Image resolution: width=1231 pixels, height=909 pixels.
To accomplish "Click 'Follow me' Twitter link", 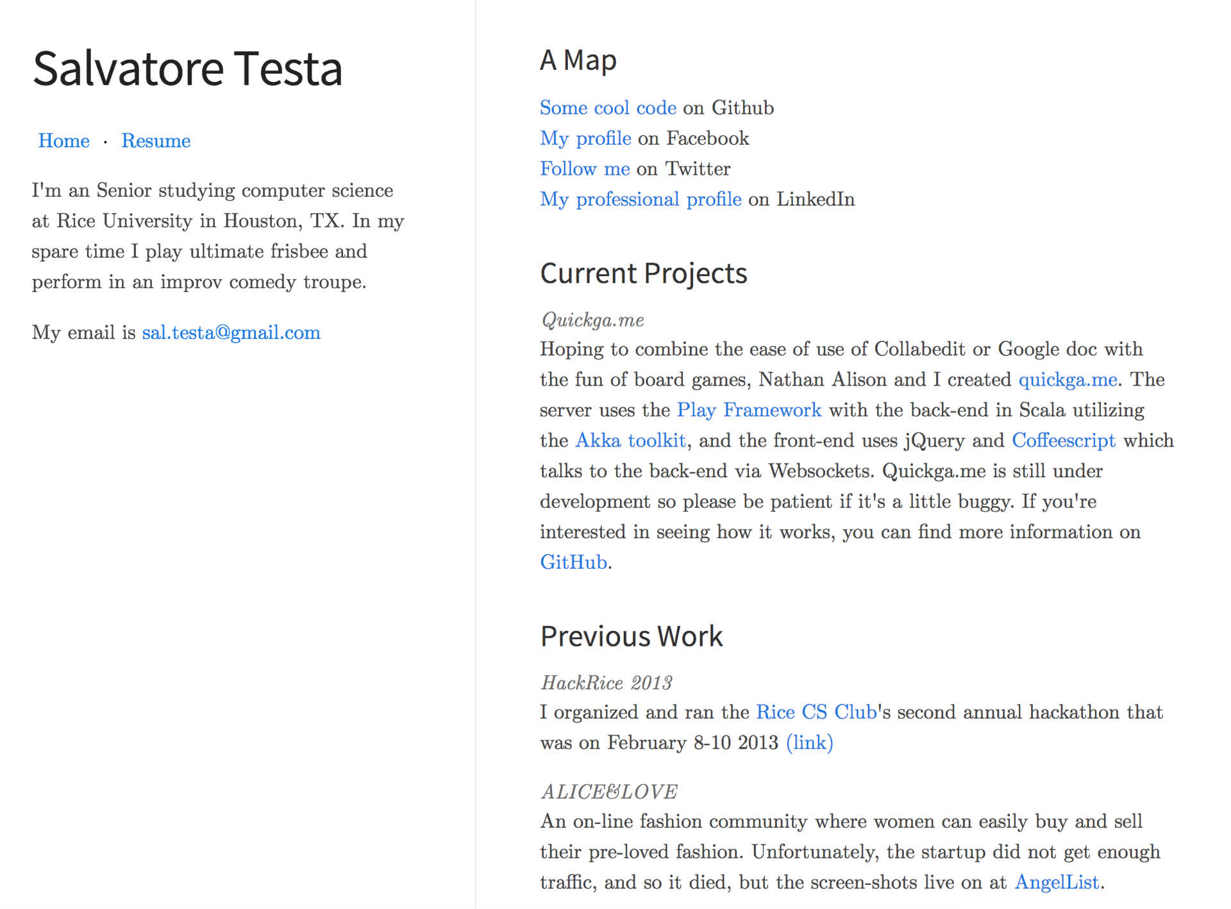I will pyautogui.click(x=585, y=168).
